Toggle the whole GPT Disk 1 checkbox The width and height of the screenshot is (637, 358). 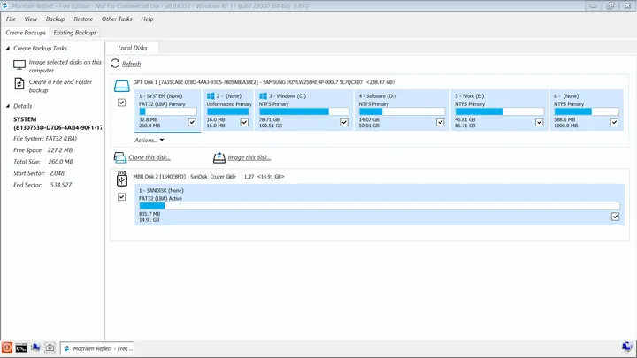click(121, 103)
